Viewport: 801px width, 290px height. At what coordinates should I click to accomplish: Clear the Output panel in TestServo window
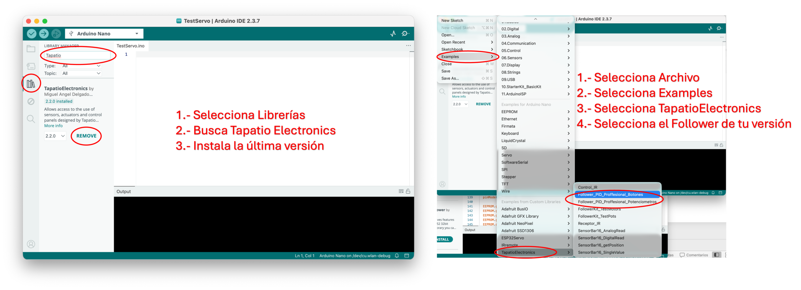401,191
